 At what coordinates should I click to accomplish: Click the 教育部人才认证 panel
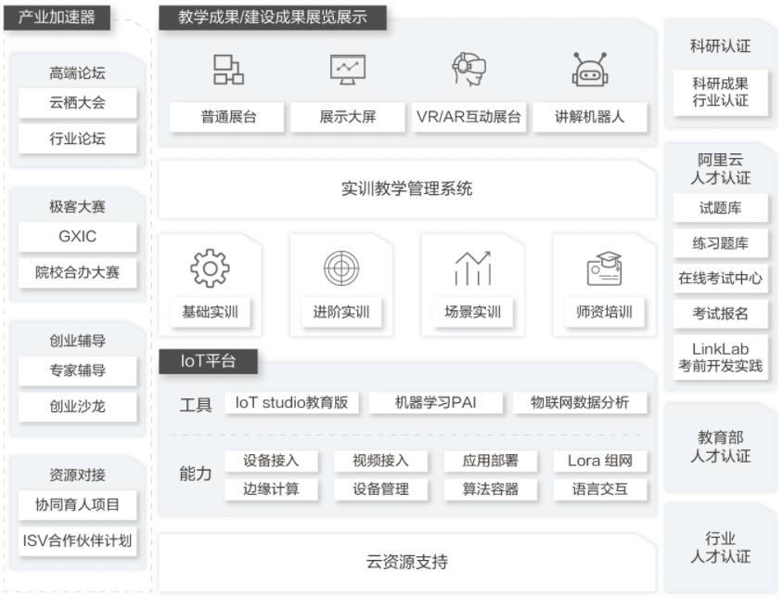pyautogui.click(x=721, y=447)
